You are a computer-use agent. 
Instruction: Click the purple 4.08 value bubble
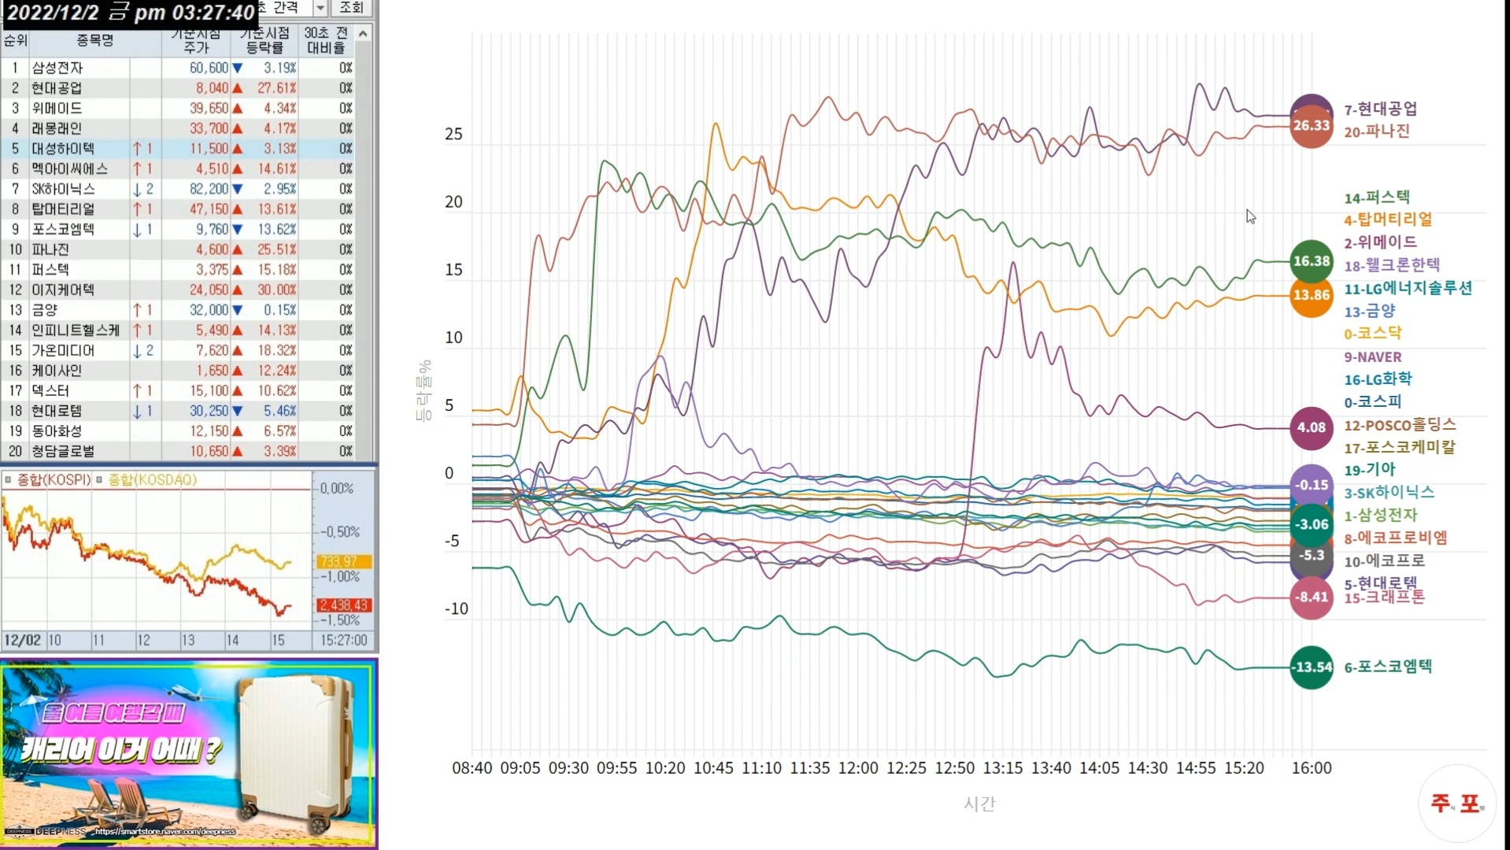click(1312, 427)
